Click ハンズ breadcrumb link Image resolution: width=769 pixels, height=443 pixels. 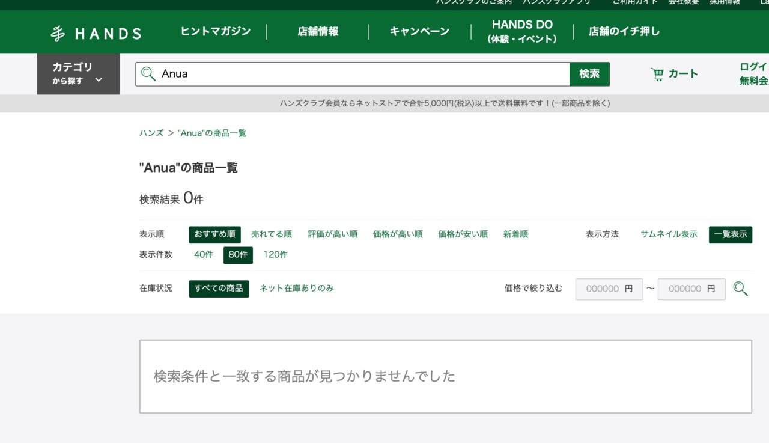pyautogui.click(x=151, y=133)
